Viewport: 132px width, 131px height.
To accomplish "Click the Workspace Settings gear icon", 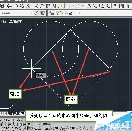I will (x=36, y=13).
